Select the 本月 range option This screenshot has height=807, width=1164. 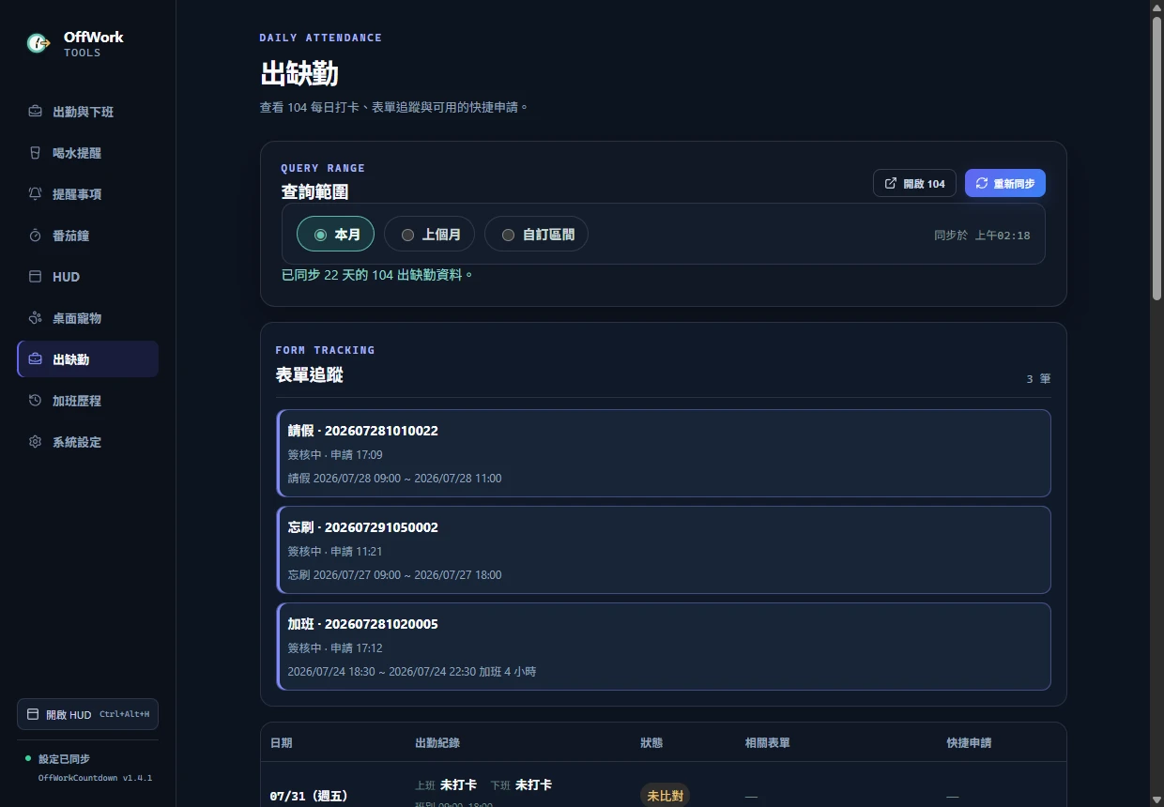(x=335, y=234)
